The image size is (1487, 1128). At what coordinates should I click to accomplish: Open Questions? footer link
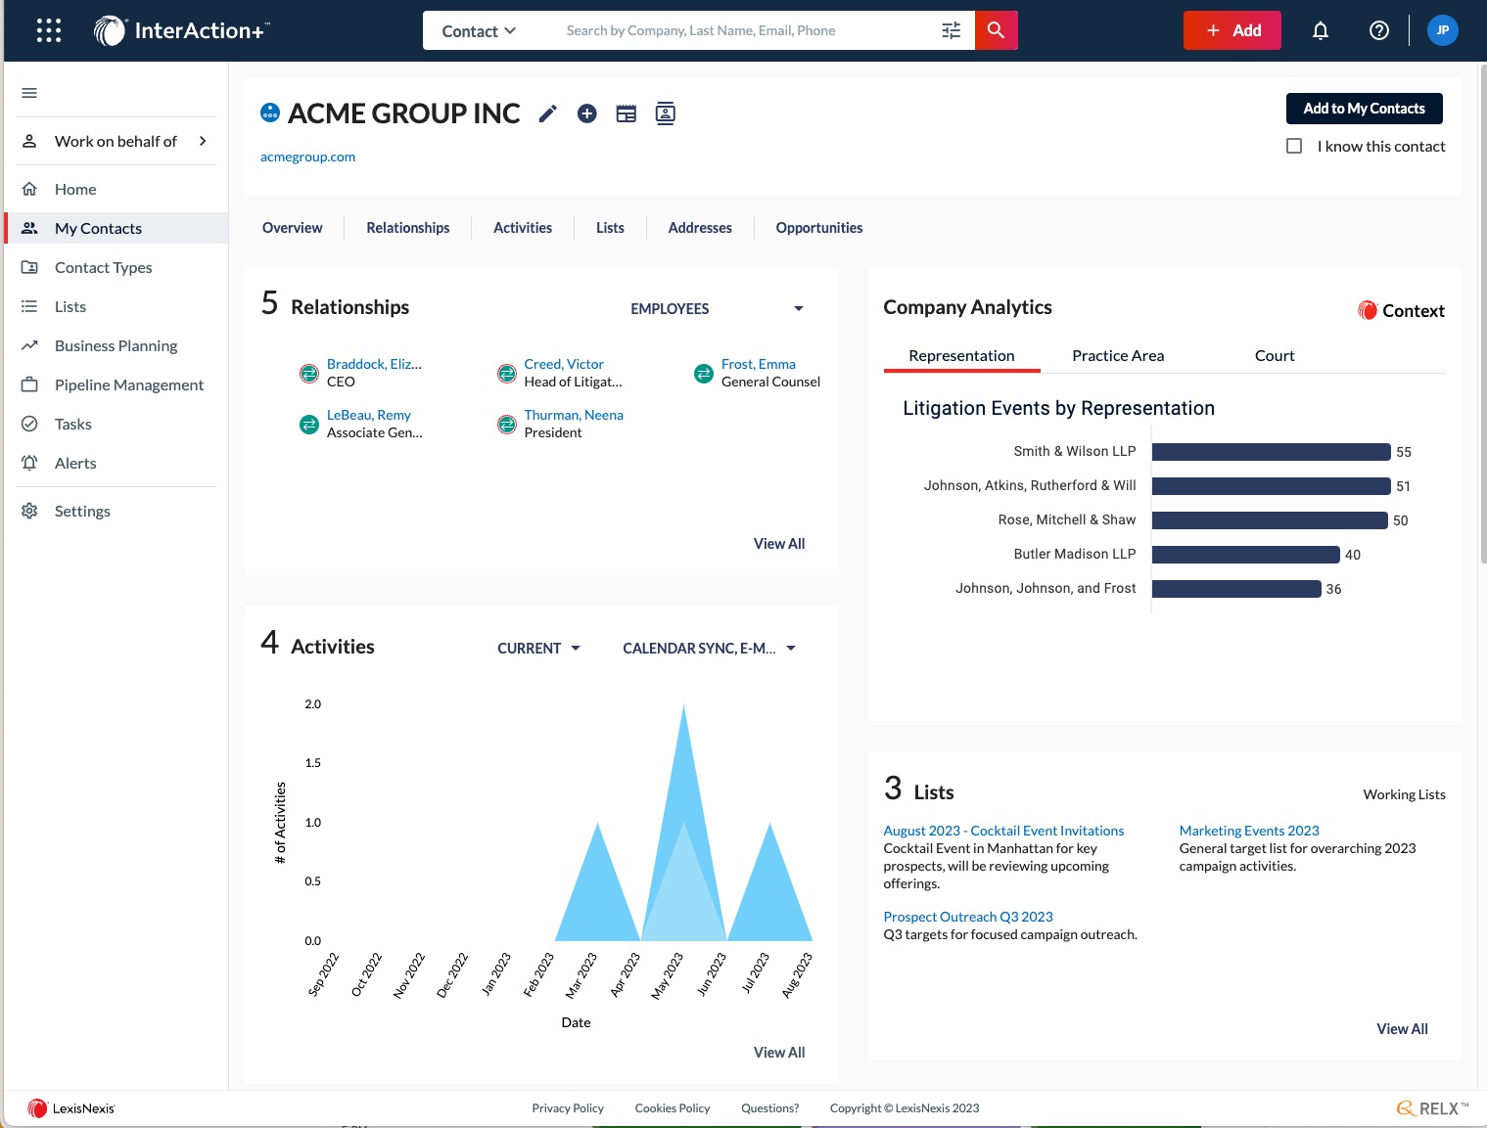coord(770,1108)
